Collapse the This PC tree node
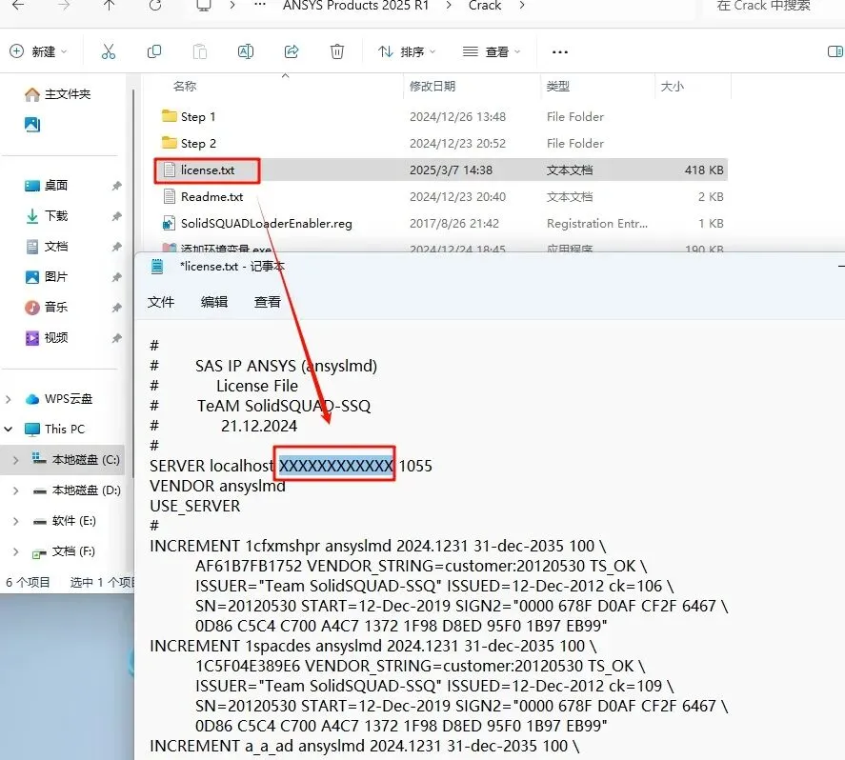Viewport: 845px width, 760px height. point(8,430)
